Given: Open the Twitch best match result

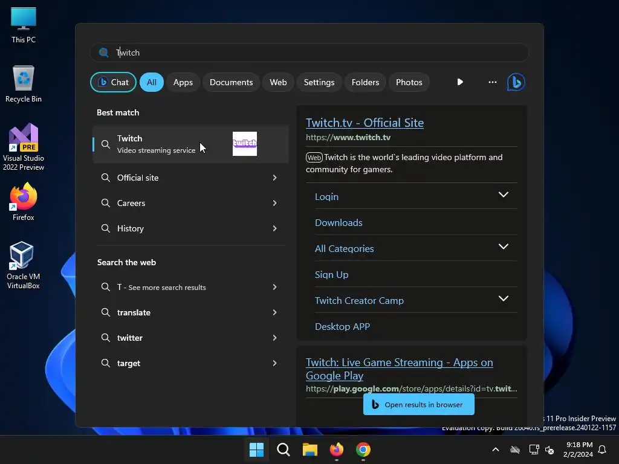Looking at the screenshot, I should (x=190, y=144).
